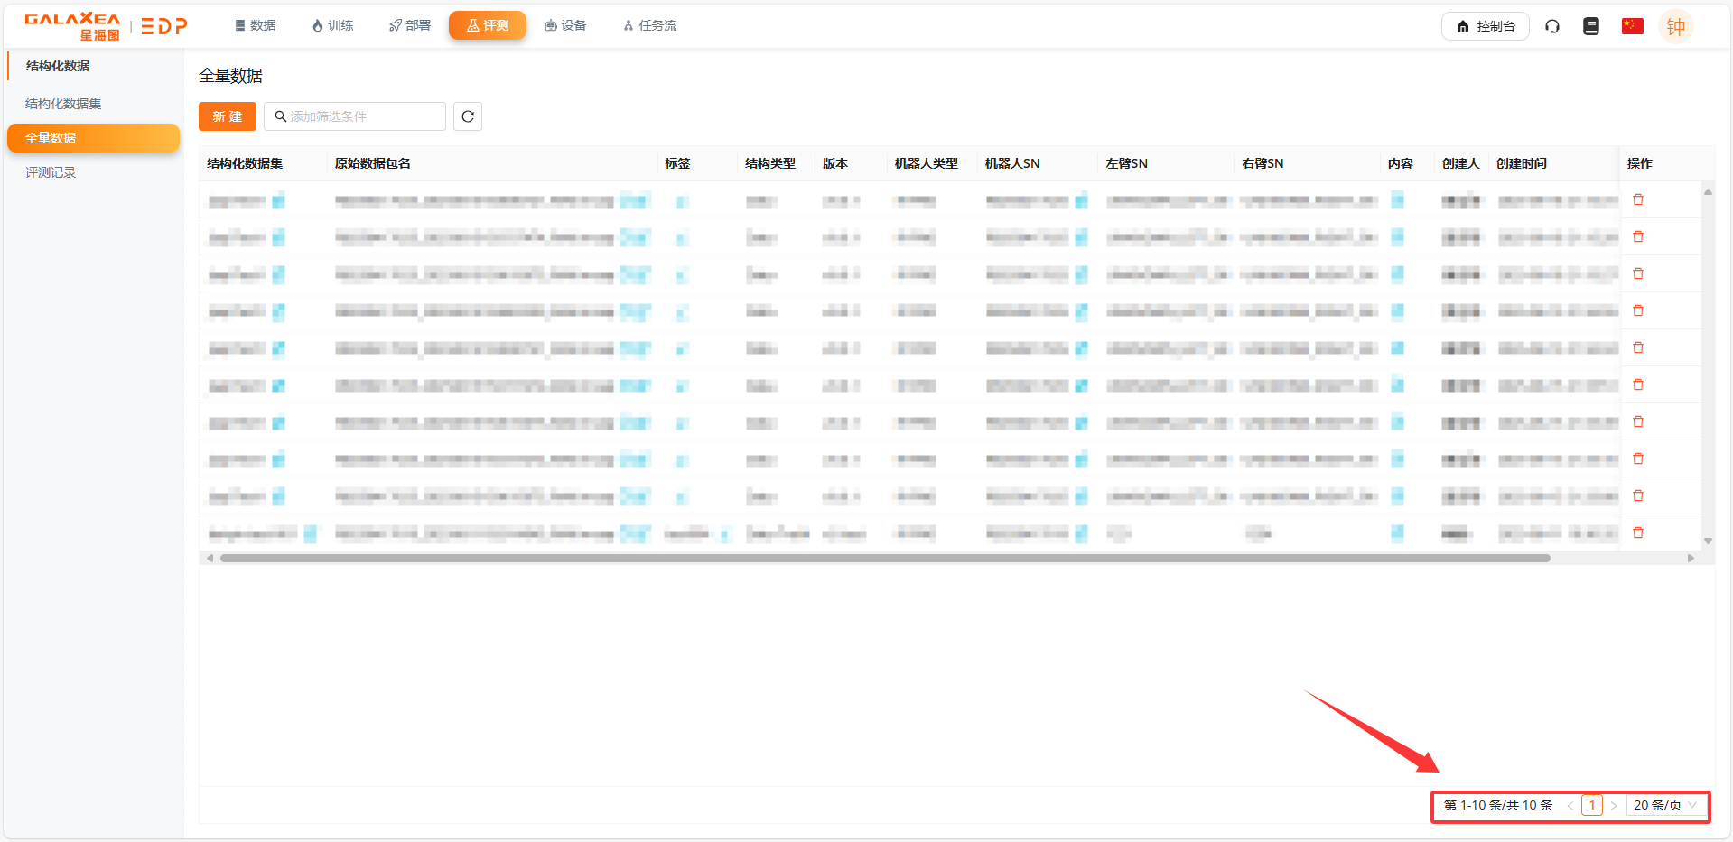The image size is (1733, 842).
Task: Click the 新建 button
Action: pos(228,116)
